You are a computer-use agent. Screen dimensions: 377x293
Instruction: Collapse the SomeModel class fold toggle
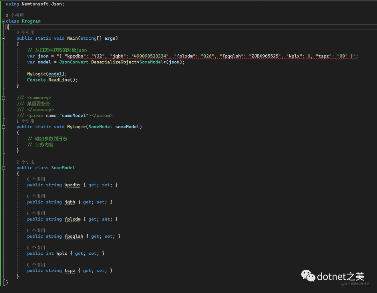click(x=3, y=168)
